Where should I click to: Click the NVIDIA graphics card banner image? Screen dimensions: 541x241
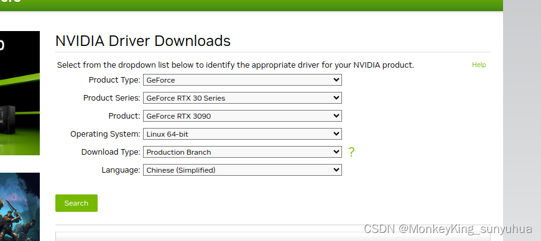coord(20,93)
